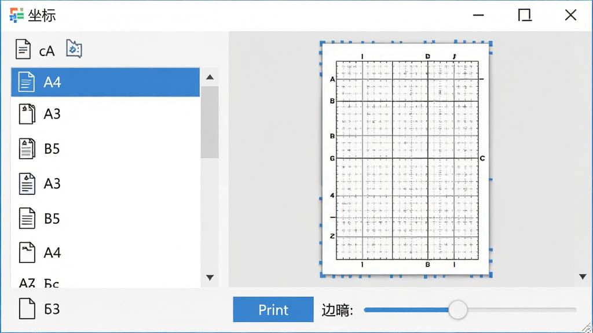Choose the second A3 list entry
This screenshot has width=593, height=333.
click(105, 184)
